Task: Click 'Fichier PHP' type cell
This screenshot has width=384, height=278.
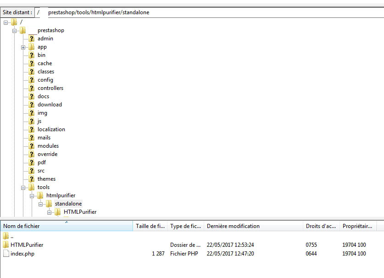Action: pyautogui.click(x=184, y=254)
